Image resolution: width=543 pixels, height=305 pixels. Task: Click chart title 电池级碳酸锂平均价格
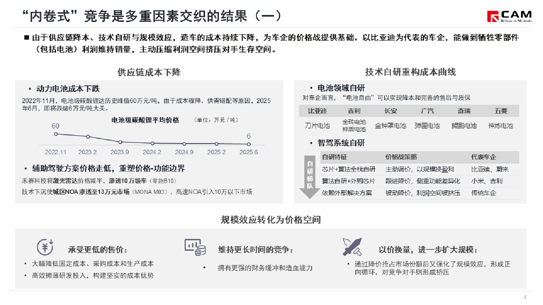pos(145,120)
